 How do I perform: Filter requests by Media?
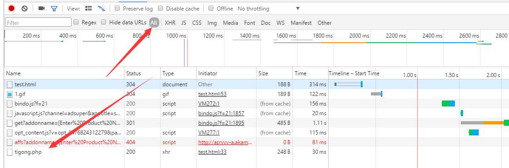pyautogui.click(x=230, y=23)
